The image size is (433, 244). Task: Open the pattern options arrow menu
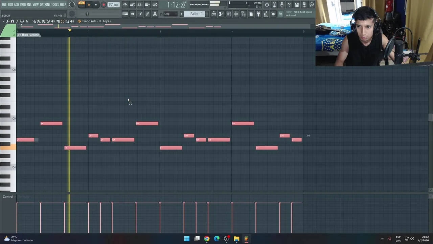click(x=182, y=14)
